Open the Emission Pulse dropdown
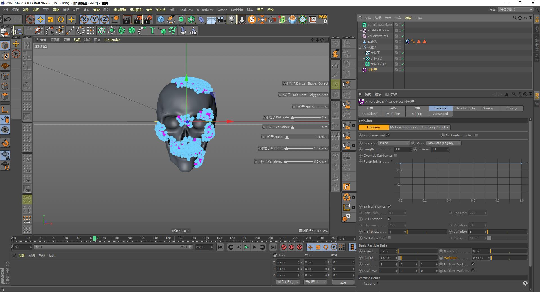Image resolution: width=540 pixels, height=292 pixels. 394,143
